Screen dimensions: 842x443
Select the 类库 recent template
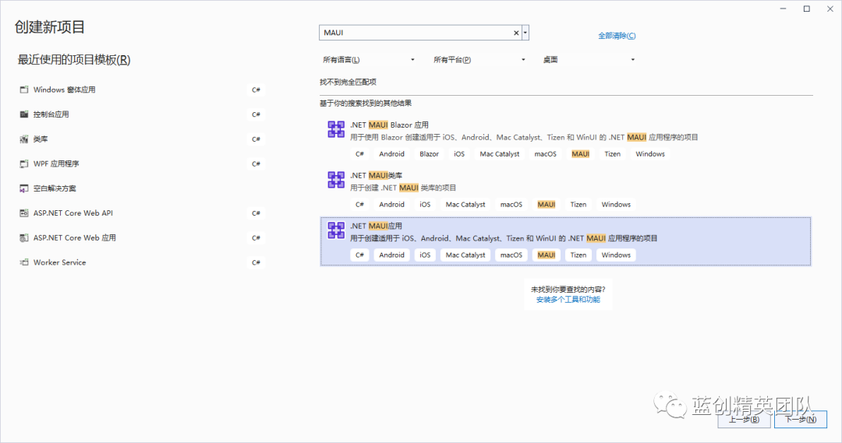142,139
